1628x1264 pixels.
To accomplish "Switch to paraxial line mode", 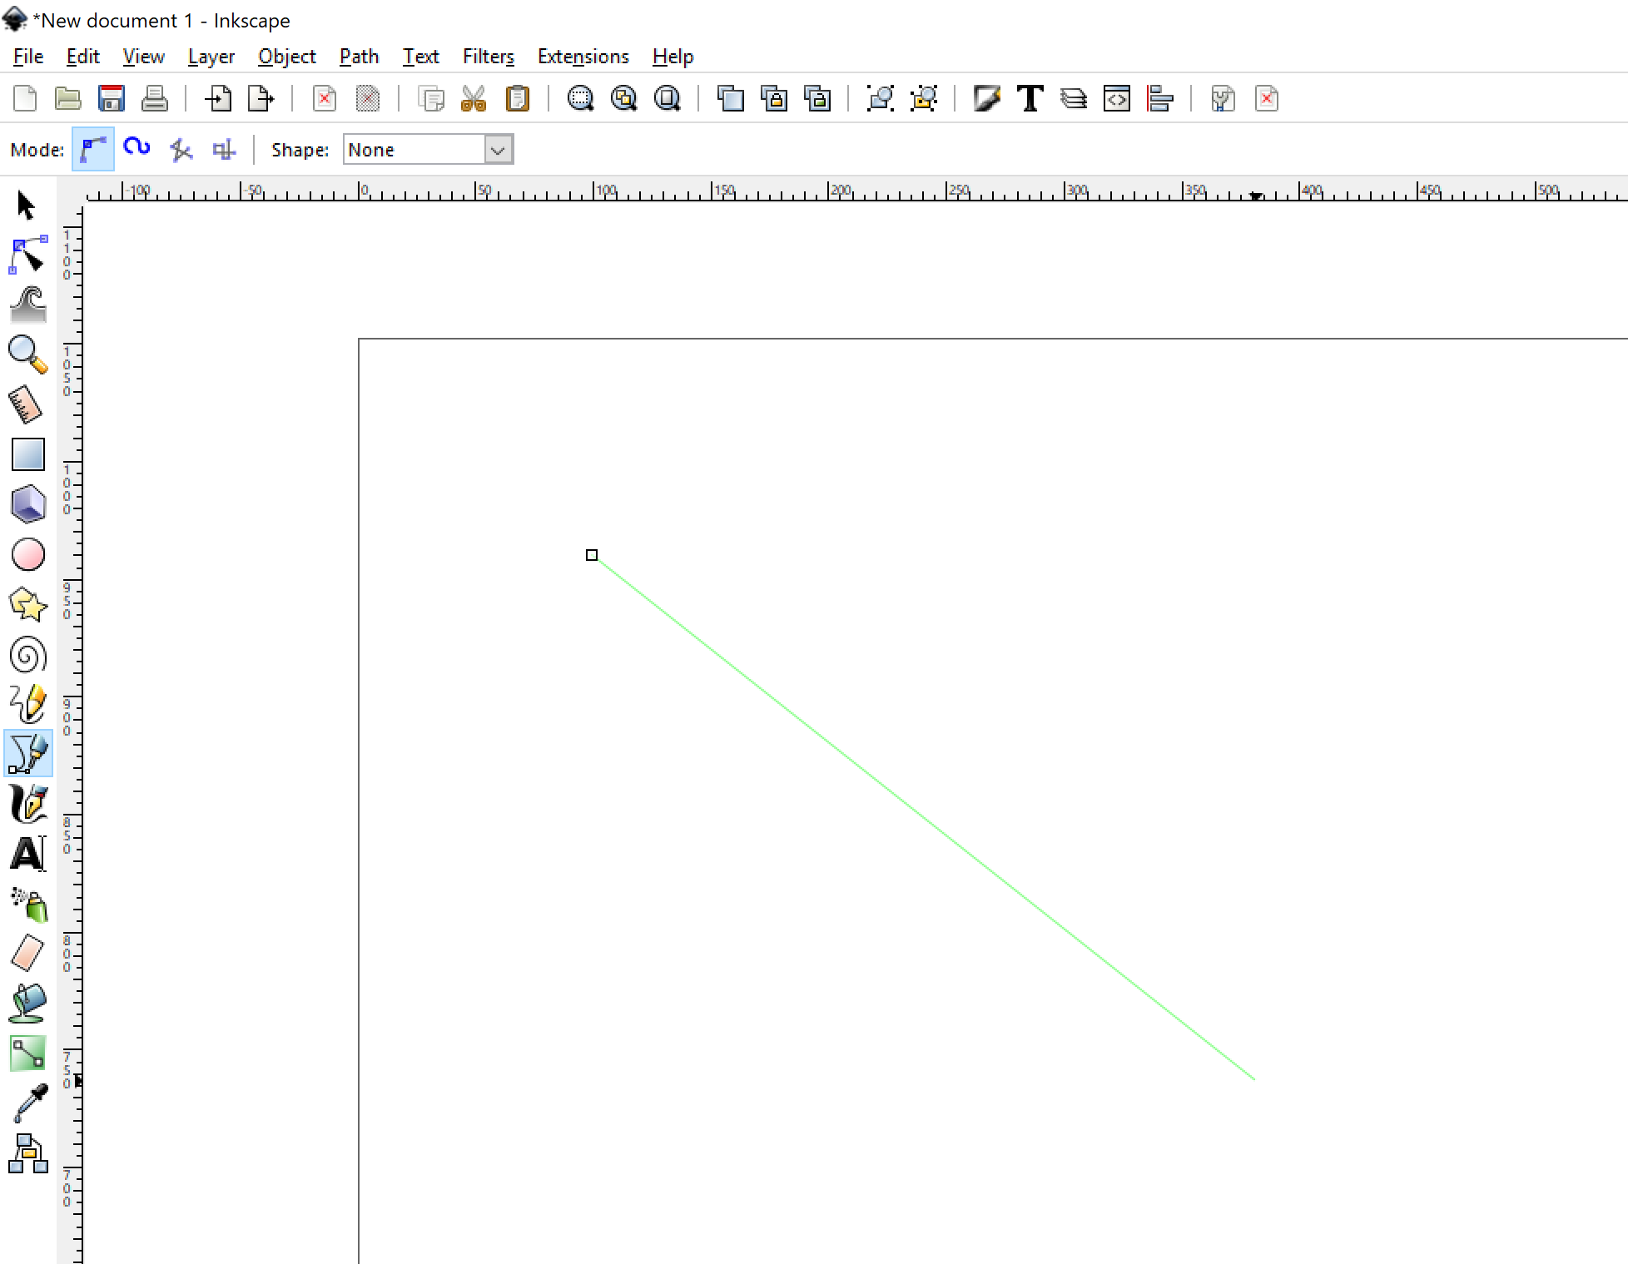I will pos(224,150).
